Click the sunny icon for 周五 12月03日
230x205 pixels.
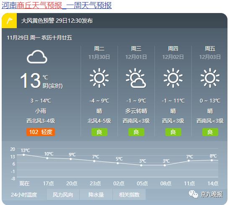(210, 78)
